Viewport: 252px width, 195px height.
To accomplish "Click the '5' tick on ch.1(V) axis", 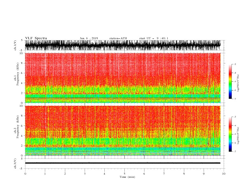I will point(22,40).
